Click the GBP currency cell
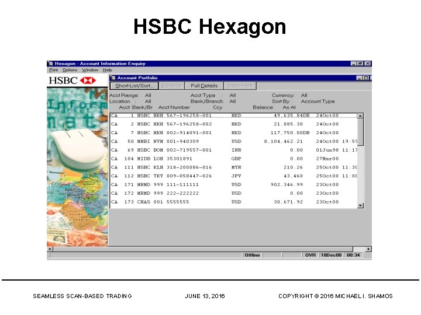The width and height of the screenshot is (421, 315). 236,159
